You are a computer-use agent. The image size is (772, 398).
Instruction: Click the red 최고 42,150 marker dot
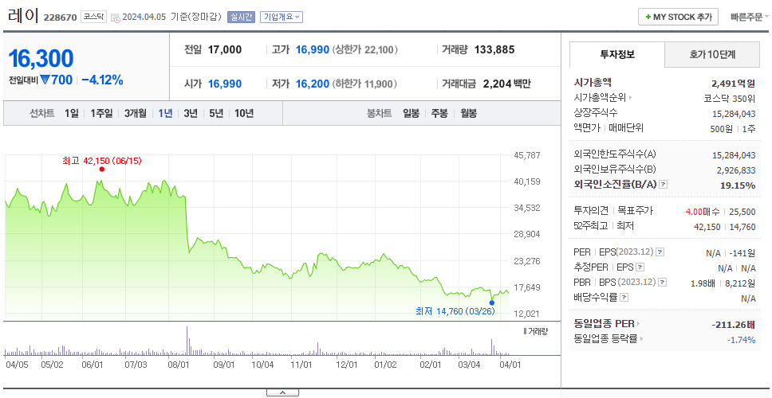(102, 169)
